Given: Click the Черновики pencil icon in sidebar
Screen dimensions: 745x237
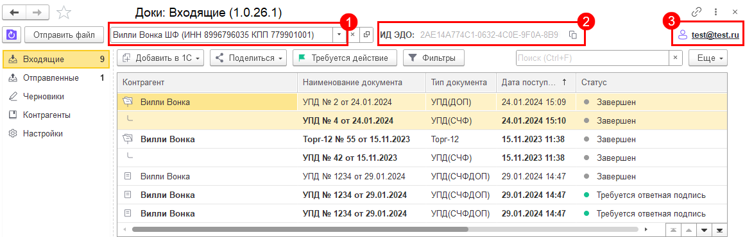Looking at the screenshot, I should 13,96.
